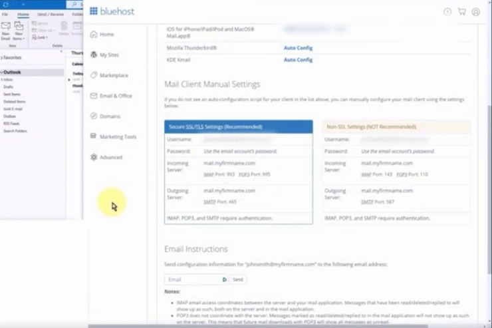Open the Send / Receive ribbon tab

point(51,14)
